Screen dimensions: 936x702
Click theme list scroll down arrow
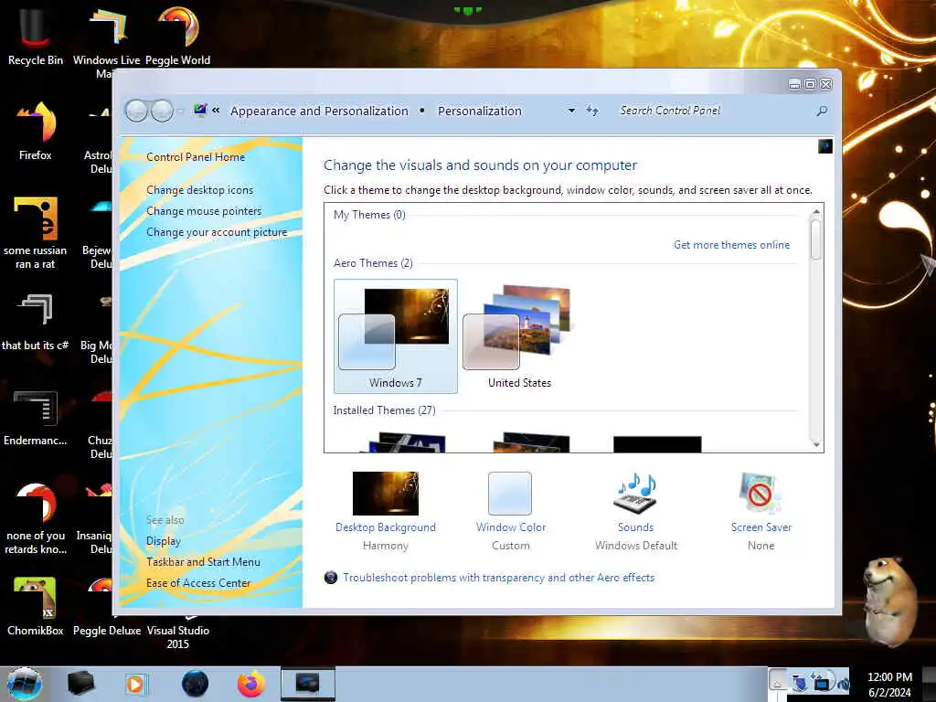[816, 444]
